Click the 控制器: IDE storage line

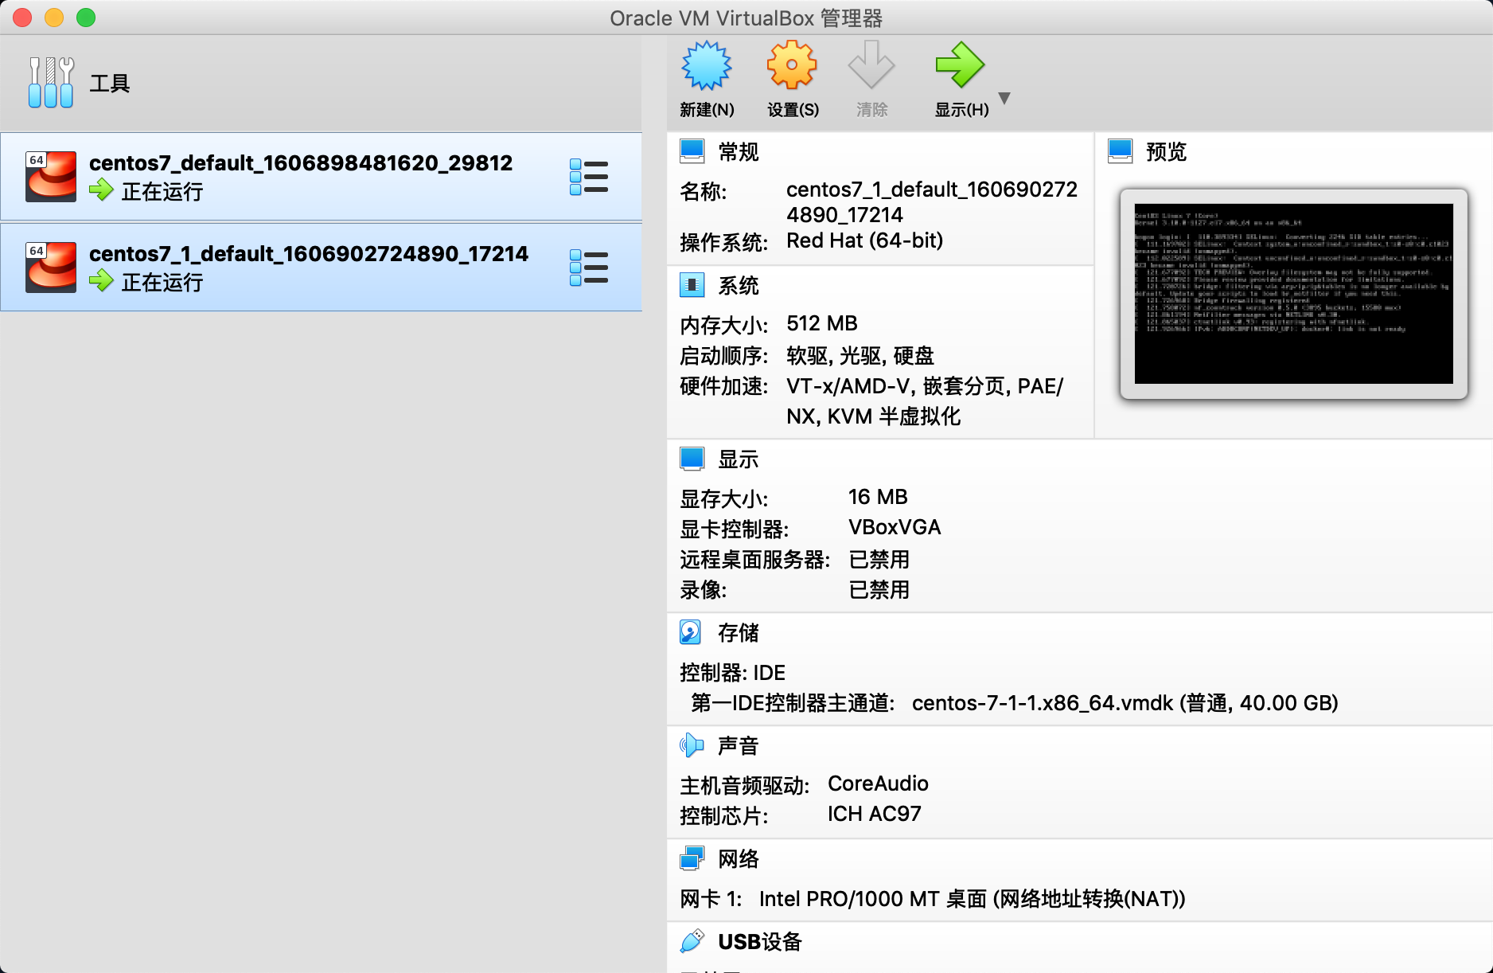tap(732, 673)
